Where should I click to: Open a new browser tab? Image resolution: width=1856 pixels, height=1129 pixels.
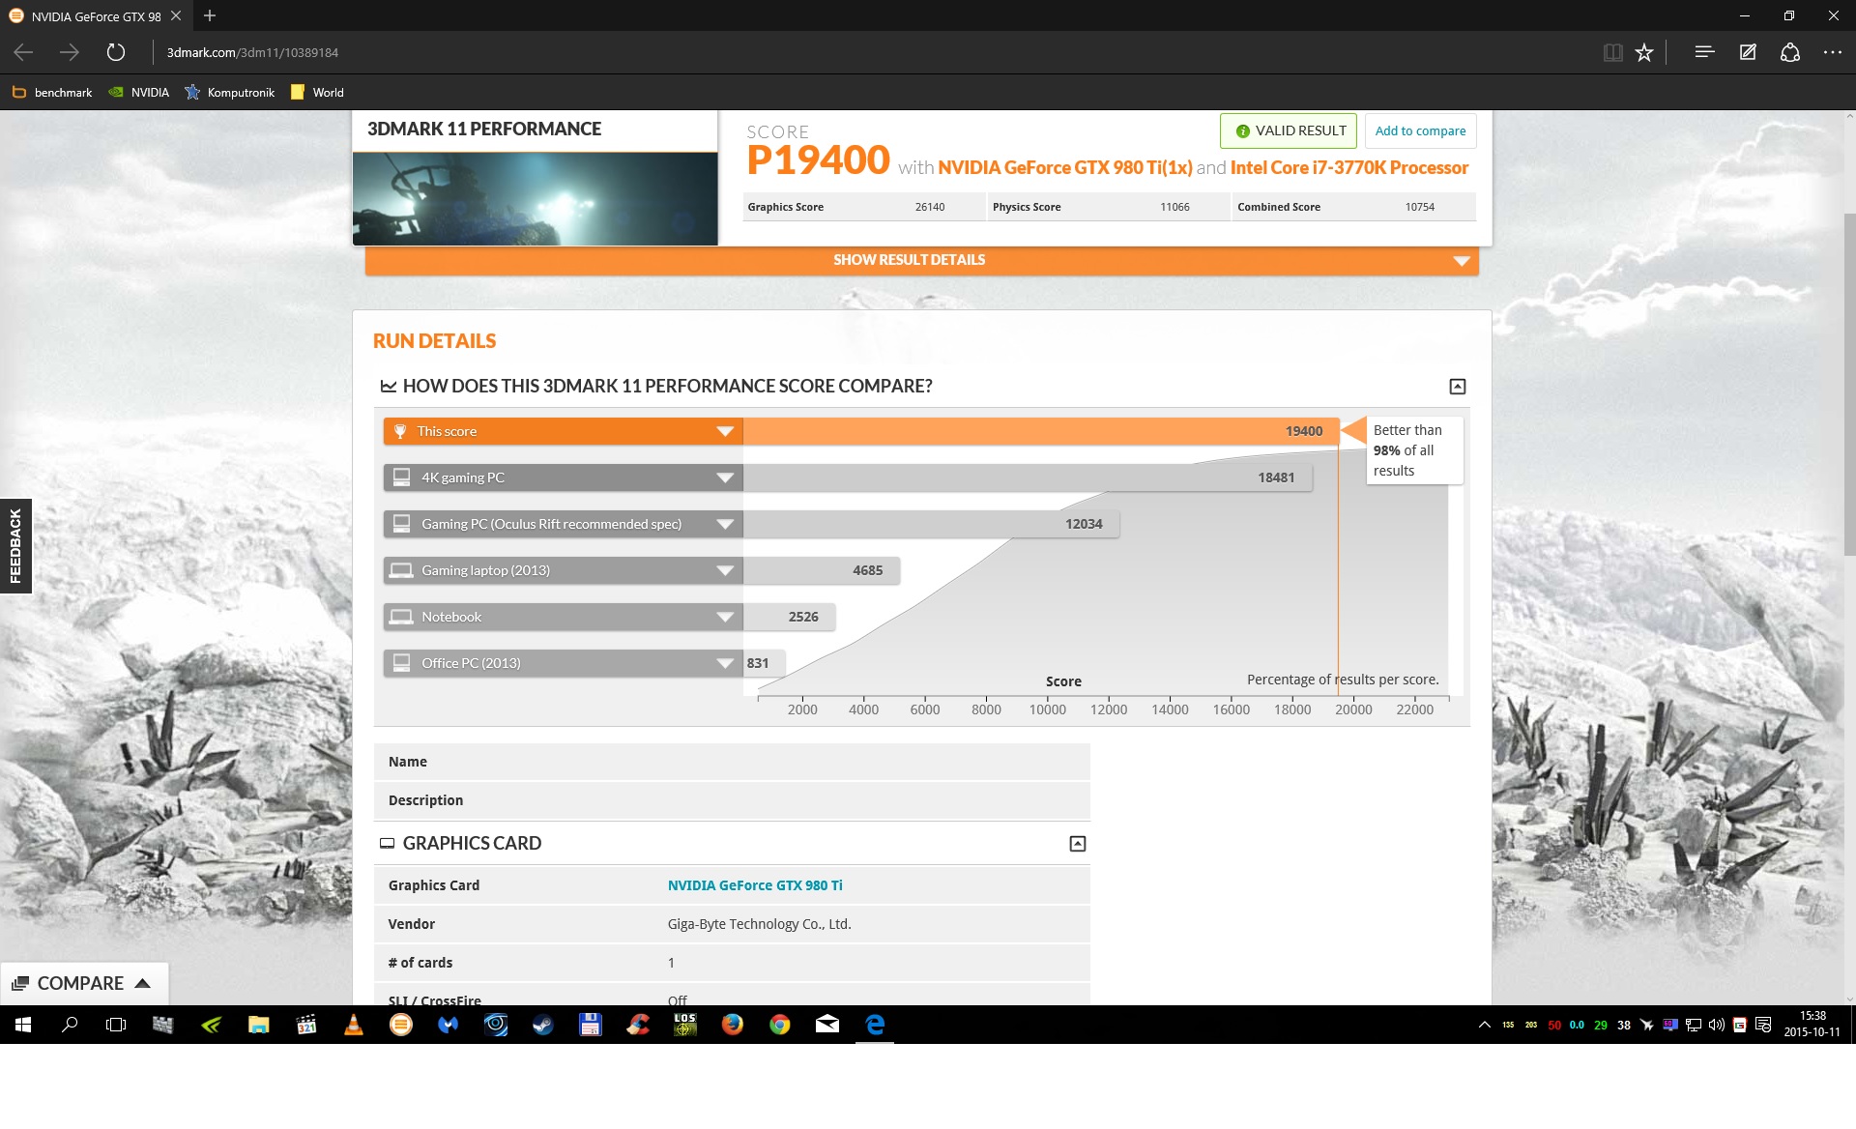click(210, 15)
